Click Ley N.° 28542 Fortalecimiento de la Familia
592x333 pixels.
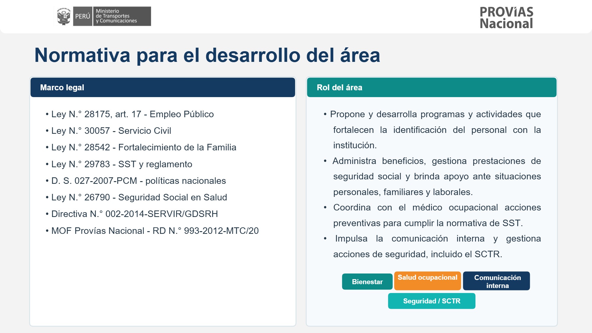pos(141,147)
